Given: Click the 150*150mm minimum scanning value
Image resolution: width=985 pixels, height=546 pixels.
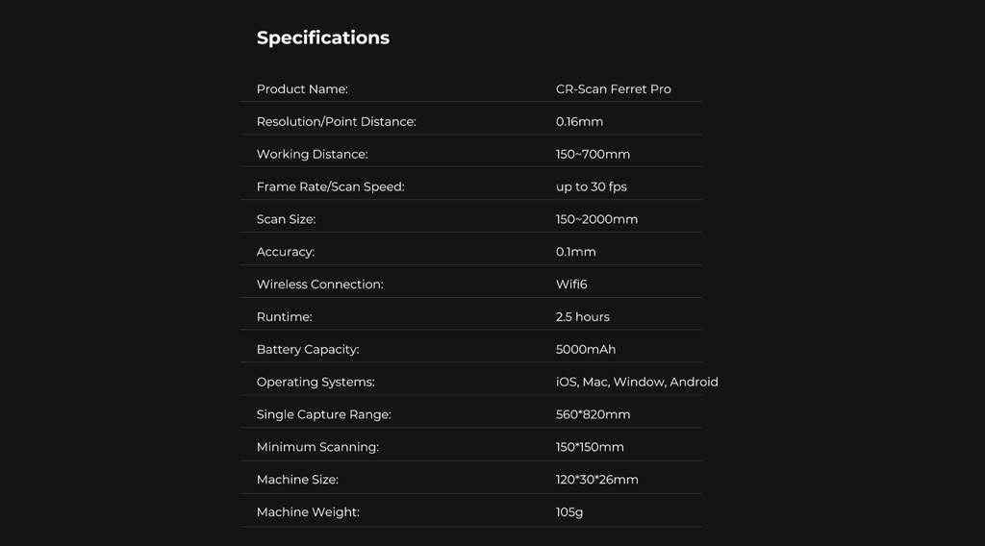Looking at the screenshot, I should pyautogui.click(x=590, y=447).
